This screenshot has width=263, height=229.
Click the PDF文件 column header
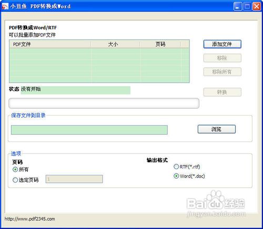tap(50, 44)
